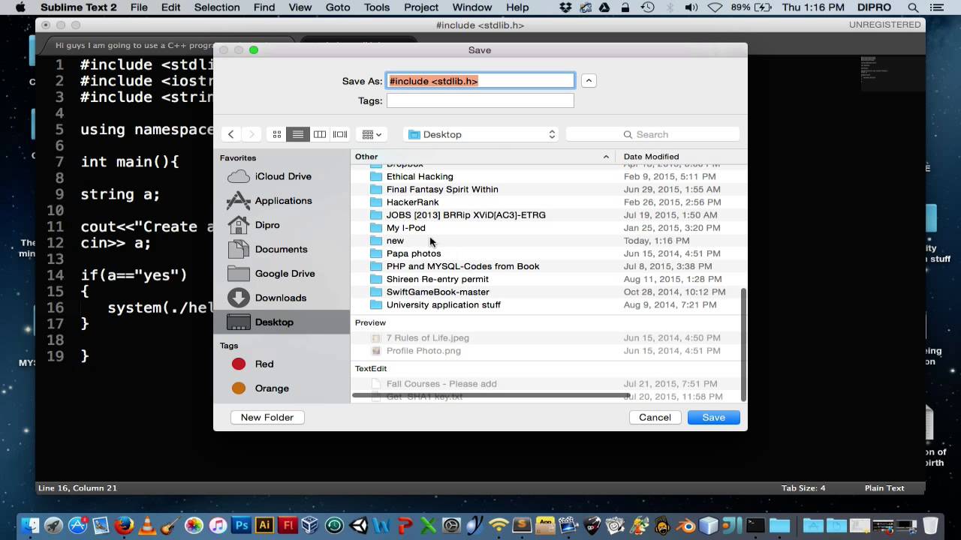Switch to column view in save dialog
This screenshot has width=961, height=540.
319,134
